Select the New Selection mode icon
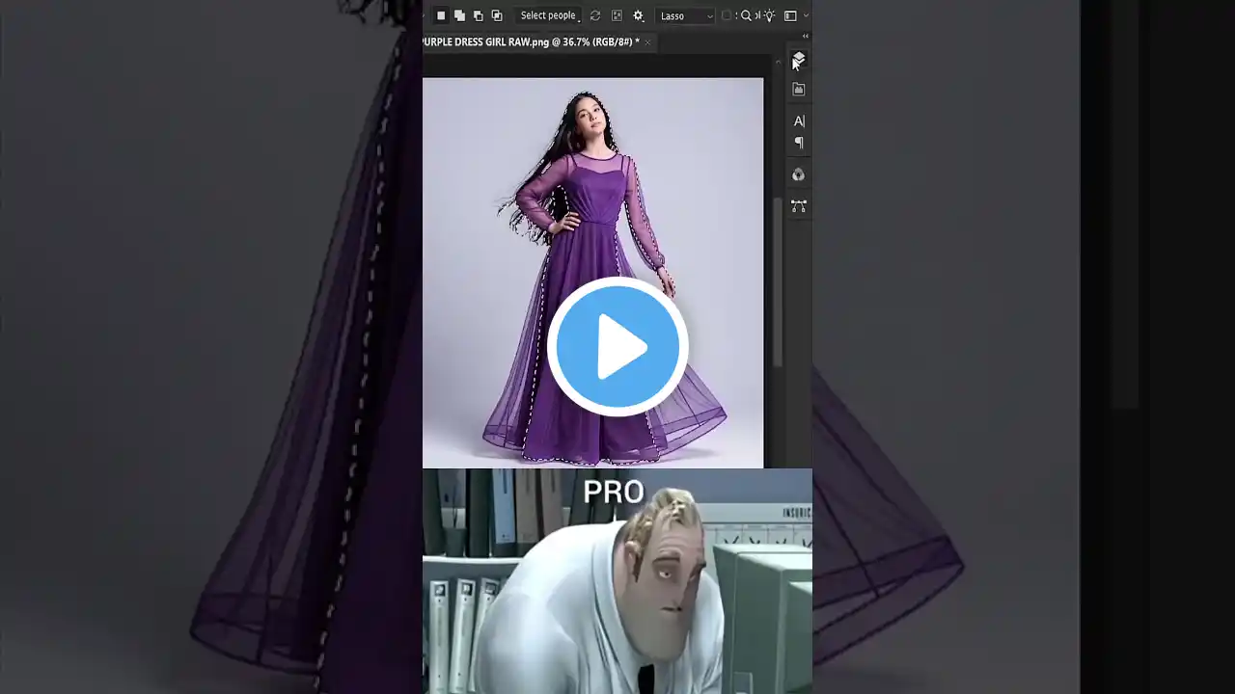Screen dimensions: 1235x694 tap(441, 14)
